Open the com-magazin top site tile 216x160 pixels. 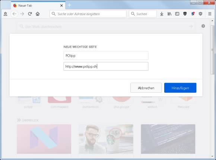click(59, 102)
